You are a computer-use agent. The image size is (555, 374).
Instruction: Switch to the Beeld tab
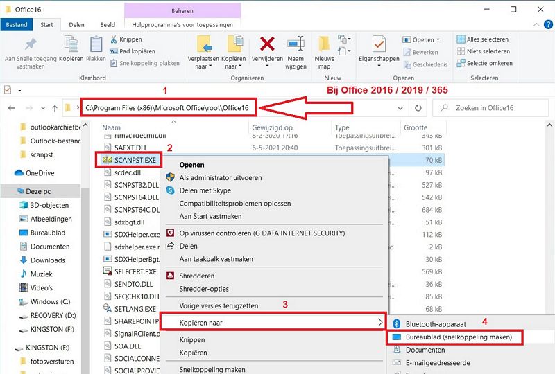coord(108,25)
